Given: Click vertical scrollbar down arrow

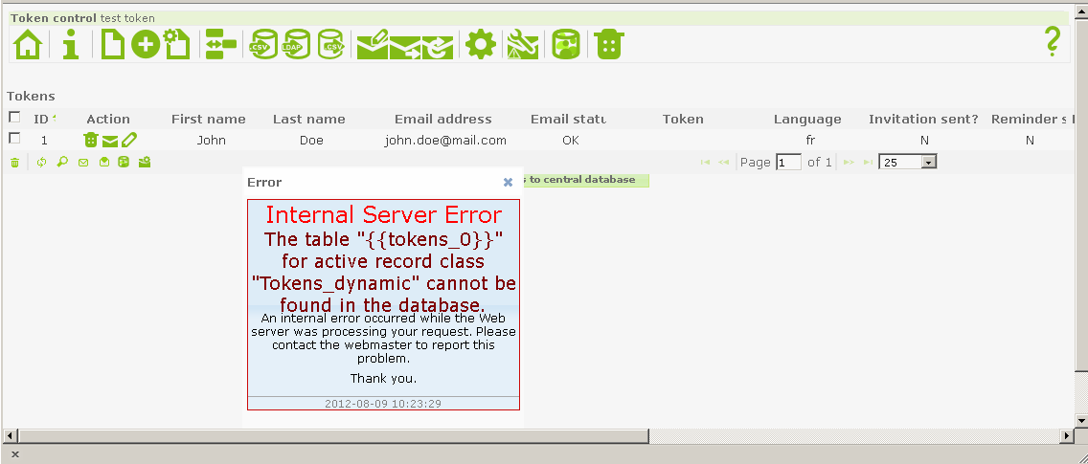Looking at the screenshot, I should [x=1081, y=420].
